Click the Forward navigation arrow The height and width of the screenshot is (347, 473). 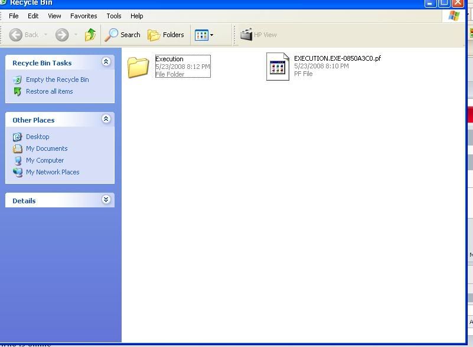[x=62, y=35]
